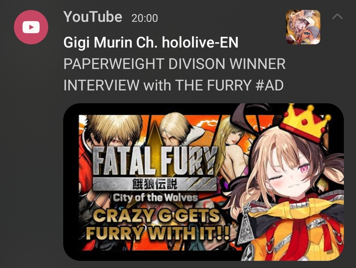
Task: Click the white play triangle inside YouTube icon
Action: [31, 27]
